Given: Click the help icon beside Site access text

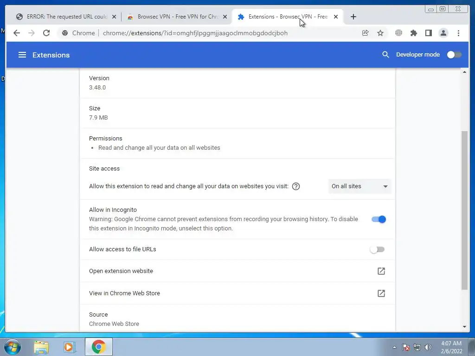Looking at the screenshot, I should (296, 186).
